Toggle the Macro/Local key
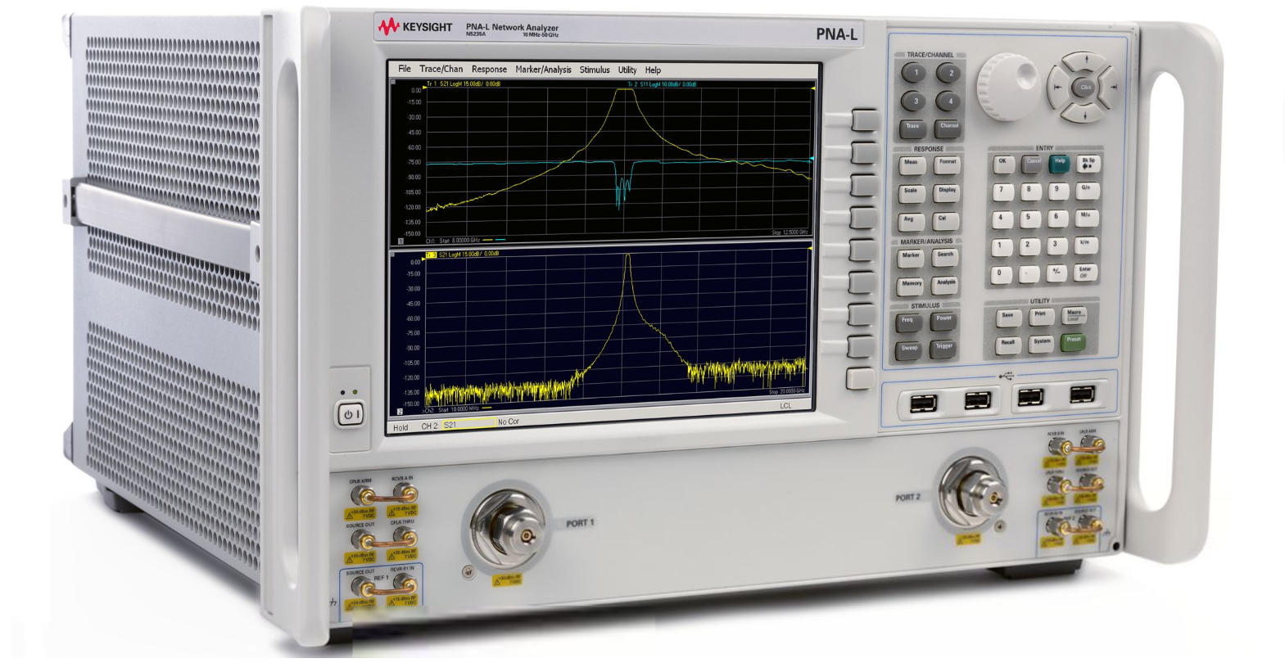The width and height of the screenshot is (1285, 663). (x=1073, y=315)
